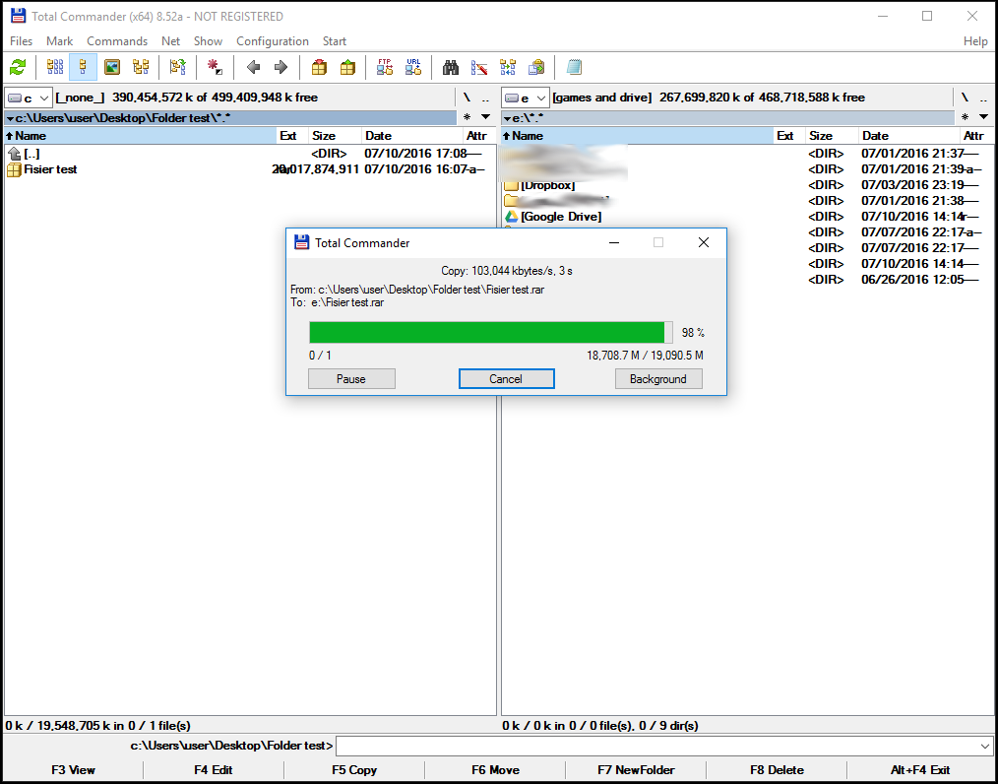Sort left panel by Size column header
This screenshot has width=998, height=784.
[x=335, y=136]
